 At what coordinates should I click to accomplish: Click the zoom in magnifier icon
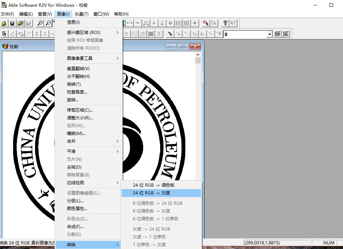[40, 23]
